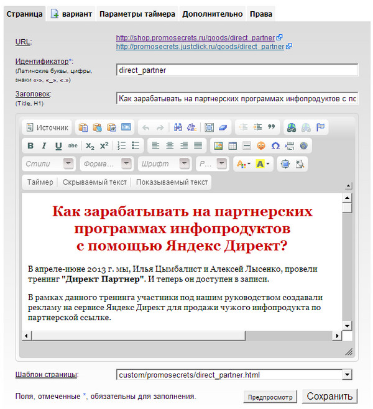Toggle Underline formatting
The height and width of the screenshot is (409, 373).
click(58, 145)
